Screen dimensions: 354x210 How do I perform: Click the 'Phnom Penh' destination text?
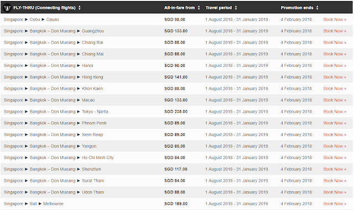pos(94,123)
